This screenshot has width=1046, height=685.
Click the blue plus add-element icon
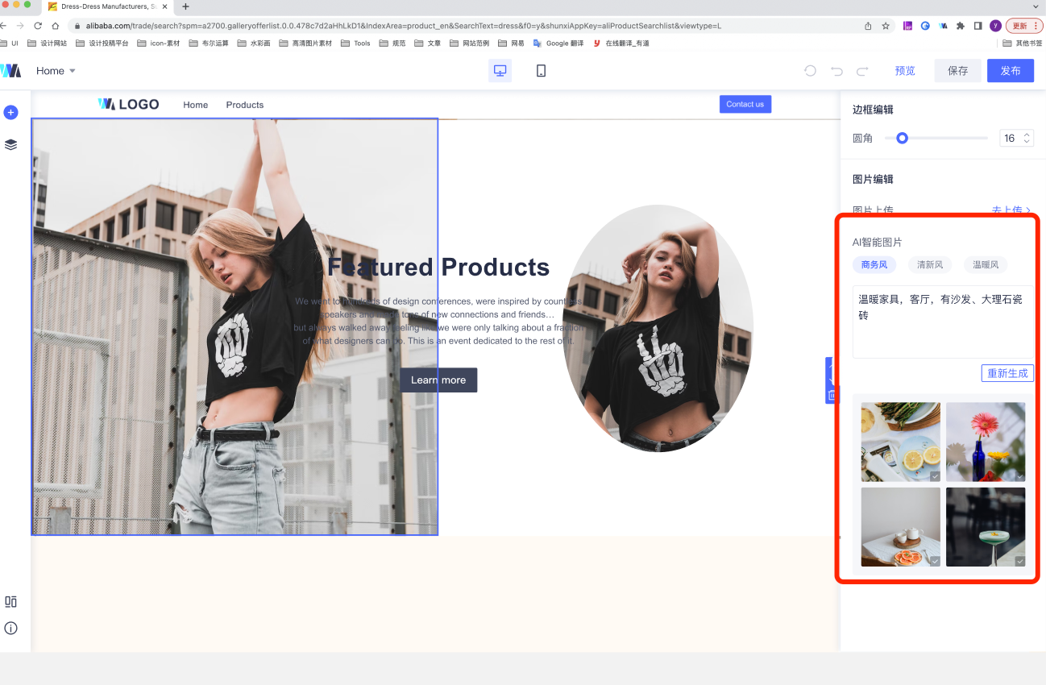(10, 112)
